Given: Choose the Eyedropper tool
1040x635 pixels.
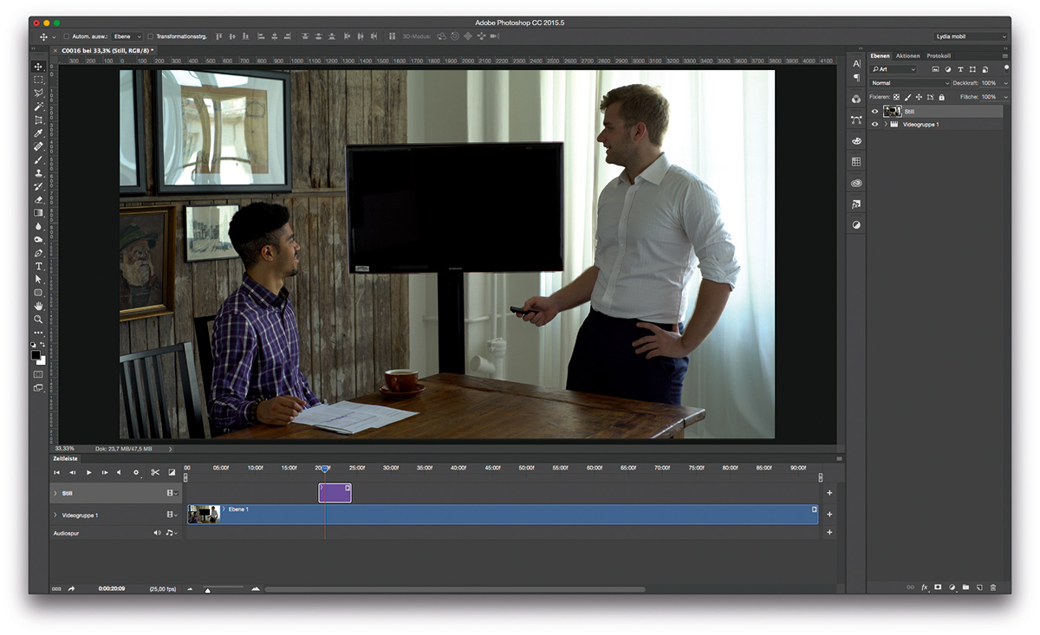Looking at the screenshot, I should 38,133.
